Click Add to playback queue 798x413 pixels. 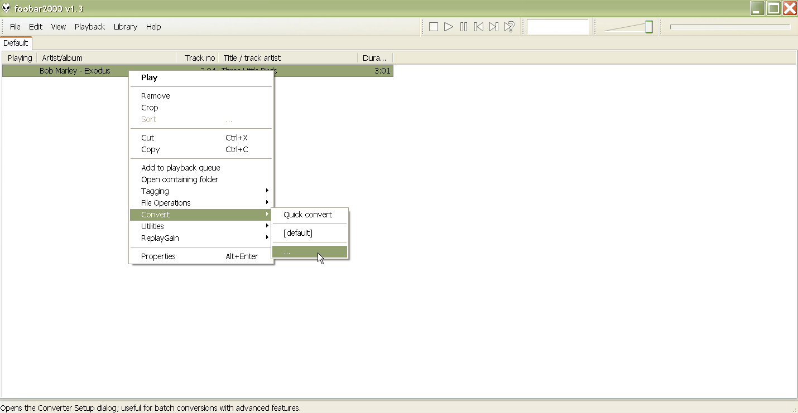201,168
